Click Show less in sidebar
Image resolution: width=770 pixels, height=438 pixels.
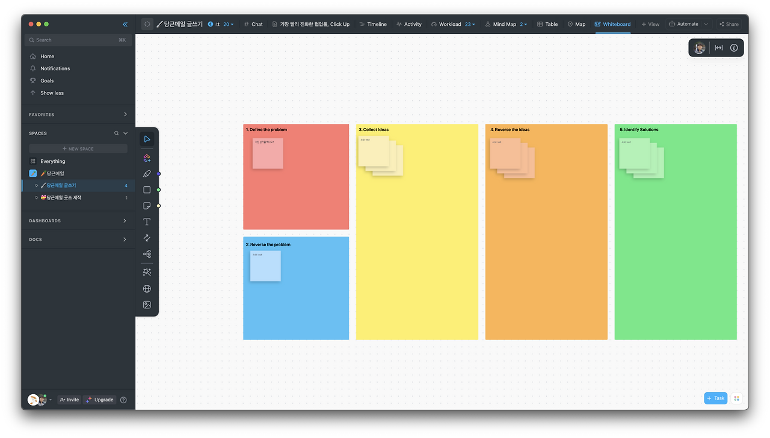pos(52,93)
